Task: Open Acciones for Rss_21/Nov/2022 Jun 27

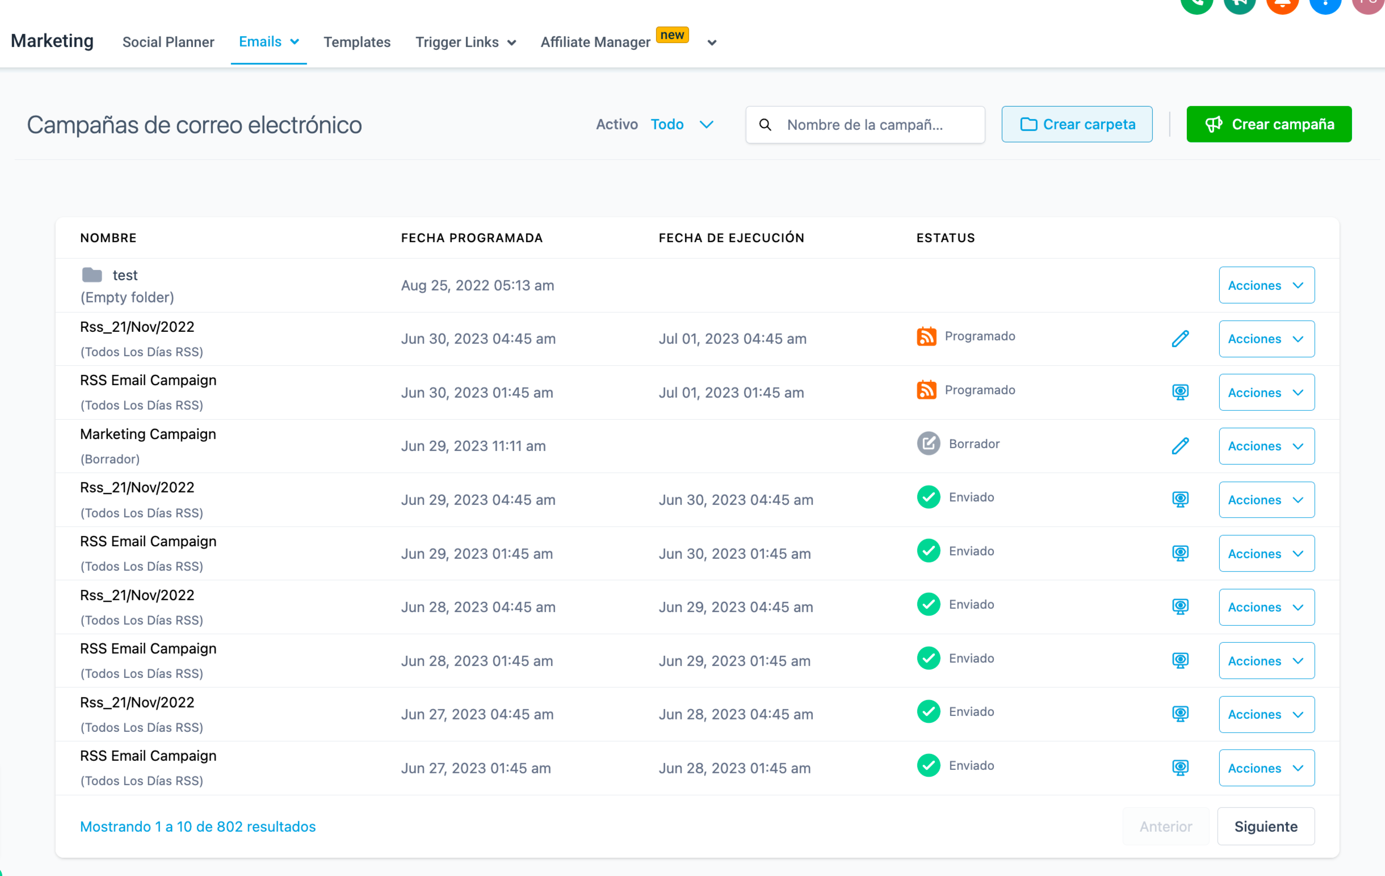Action: pos(1266,714)
